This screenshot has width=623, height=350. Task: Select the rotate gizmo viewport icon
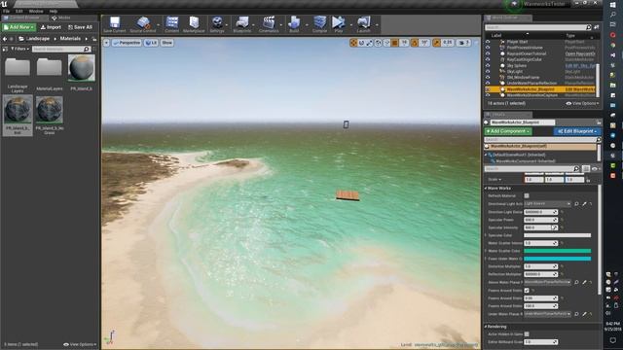(361, 43)
